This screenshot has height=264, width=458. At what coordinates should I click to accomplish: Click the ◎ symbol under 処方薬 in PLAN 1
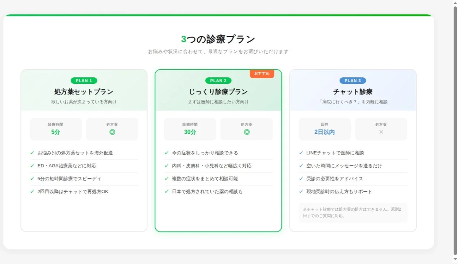(x=112, y=131)
